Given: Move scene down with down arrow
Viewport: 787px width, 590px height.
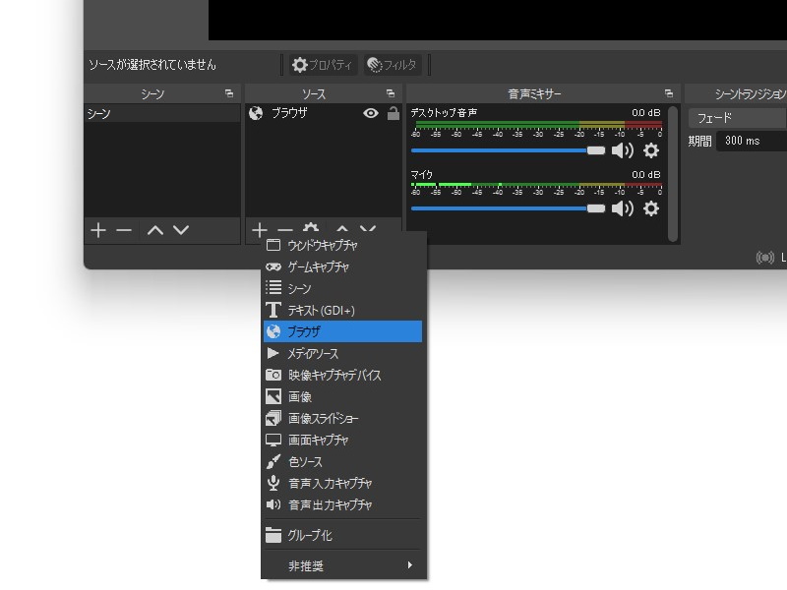Looking at the screenshot, I should coord(181,230).
